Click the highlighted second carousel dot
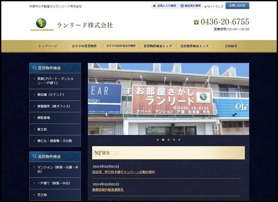Screen dimensions: 278x202 163,140
